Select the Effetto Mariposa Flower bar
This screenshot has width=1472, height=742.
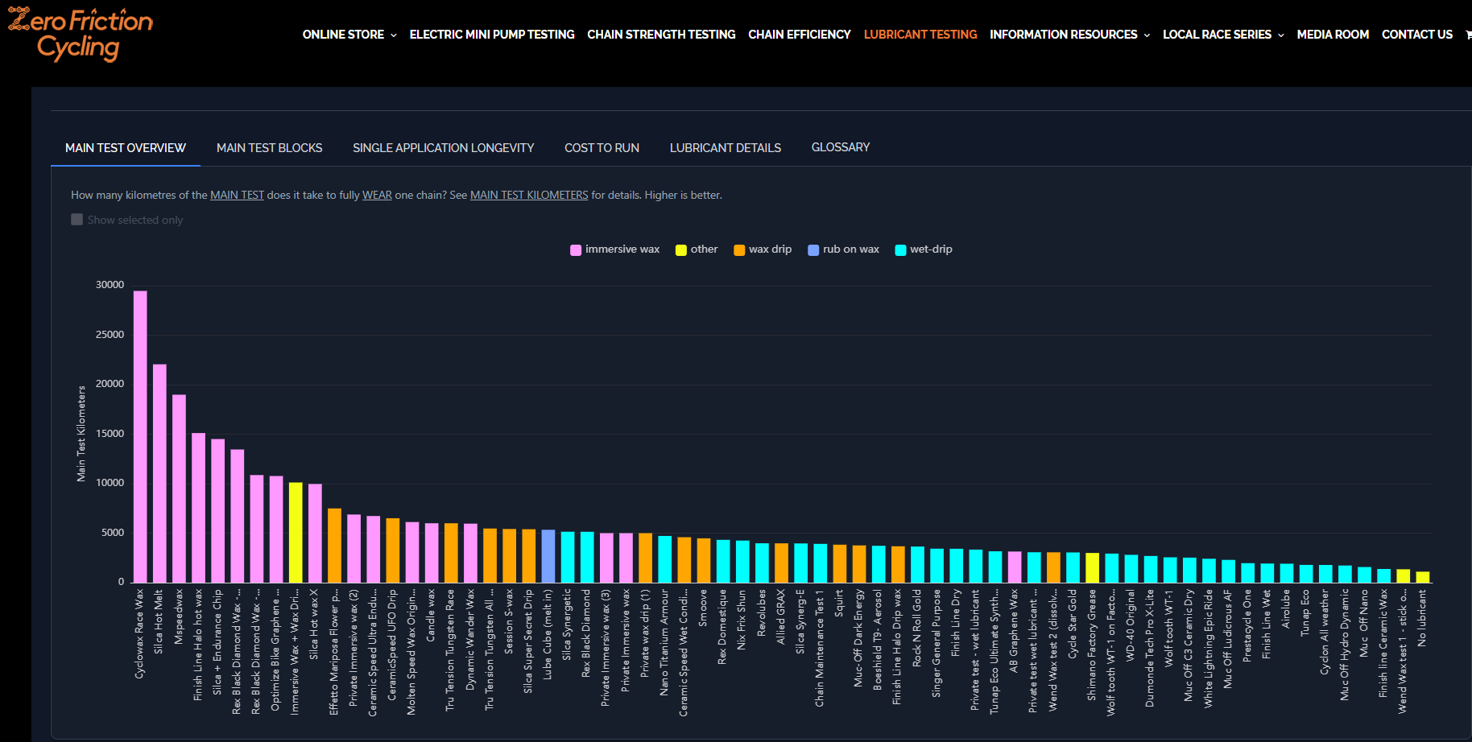click(x=334, y=546)
